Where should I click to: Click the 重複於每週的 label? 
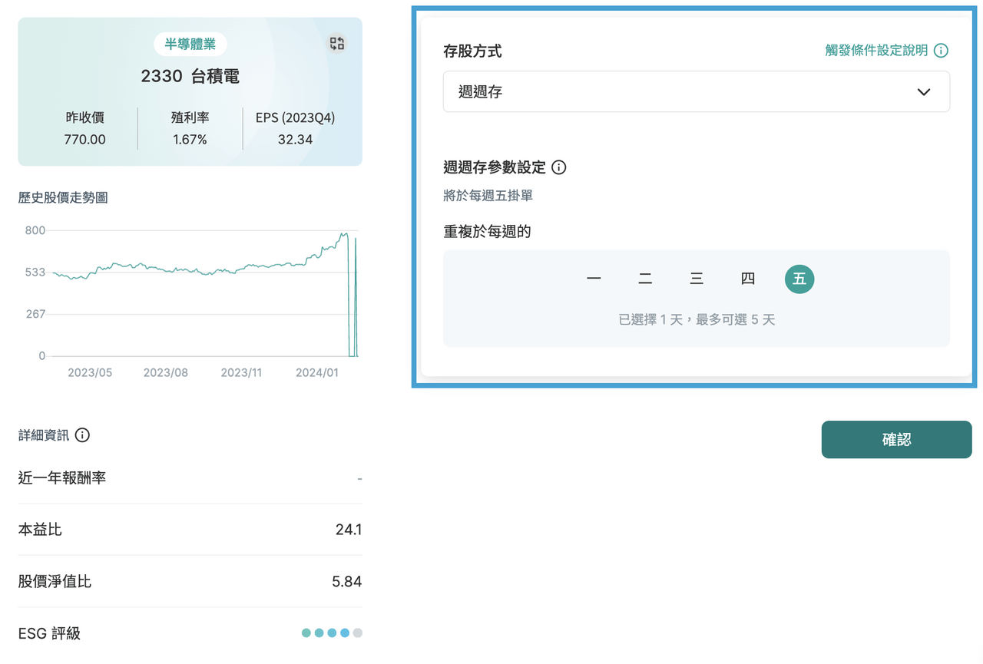coord(487,231)
